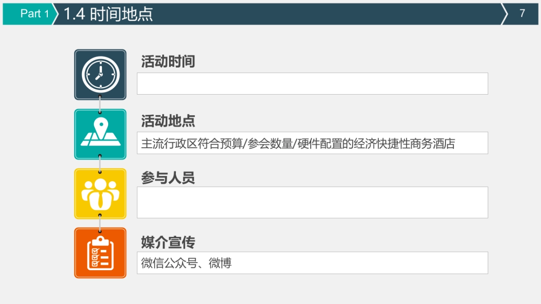Click the yellow people group icon

point(100,194)
